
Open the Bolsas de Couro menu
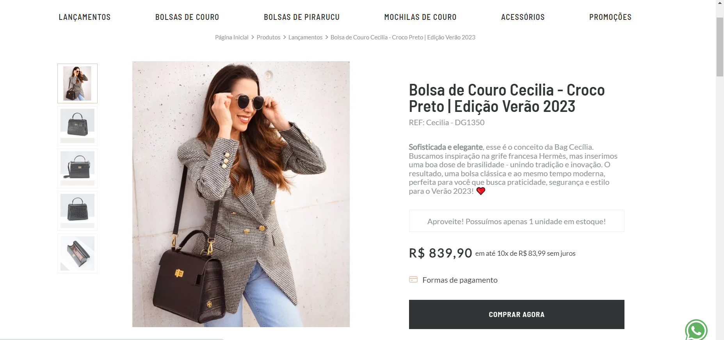(x=187, y=17)
